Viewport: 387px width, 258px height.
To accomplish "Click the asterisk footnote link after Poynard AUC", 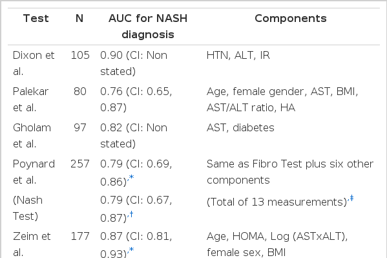I will coord(131,177).
